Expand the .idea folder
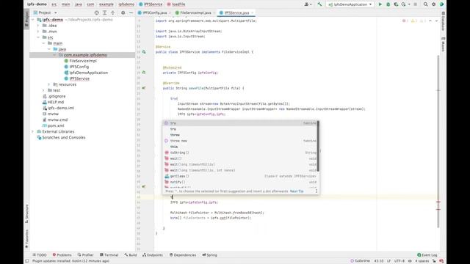This screenshot has width=470, height=264. pyautogui.click(x=38, y=26)
